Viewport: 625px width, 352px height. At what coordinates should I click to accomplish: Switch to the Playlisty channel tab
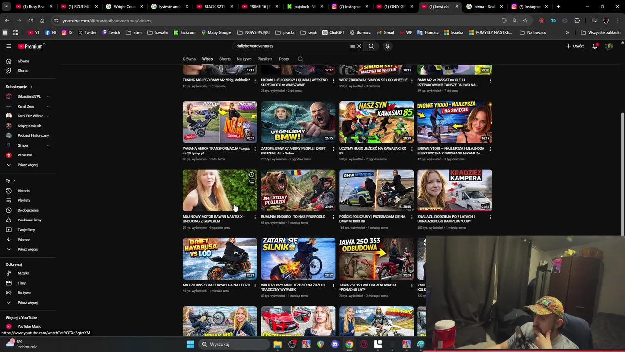[x=265, y=59]
